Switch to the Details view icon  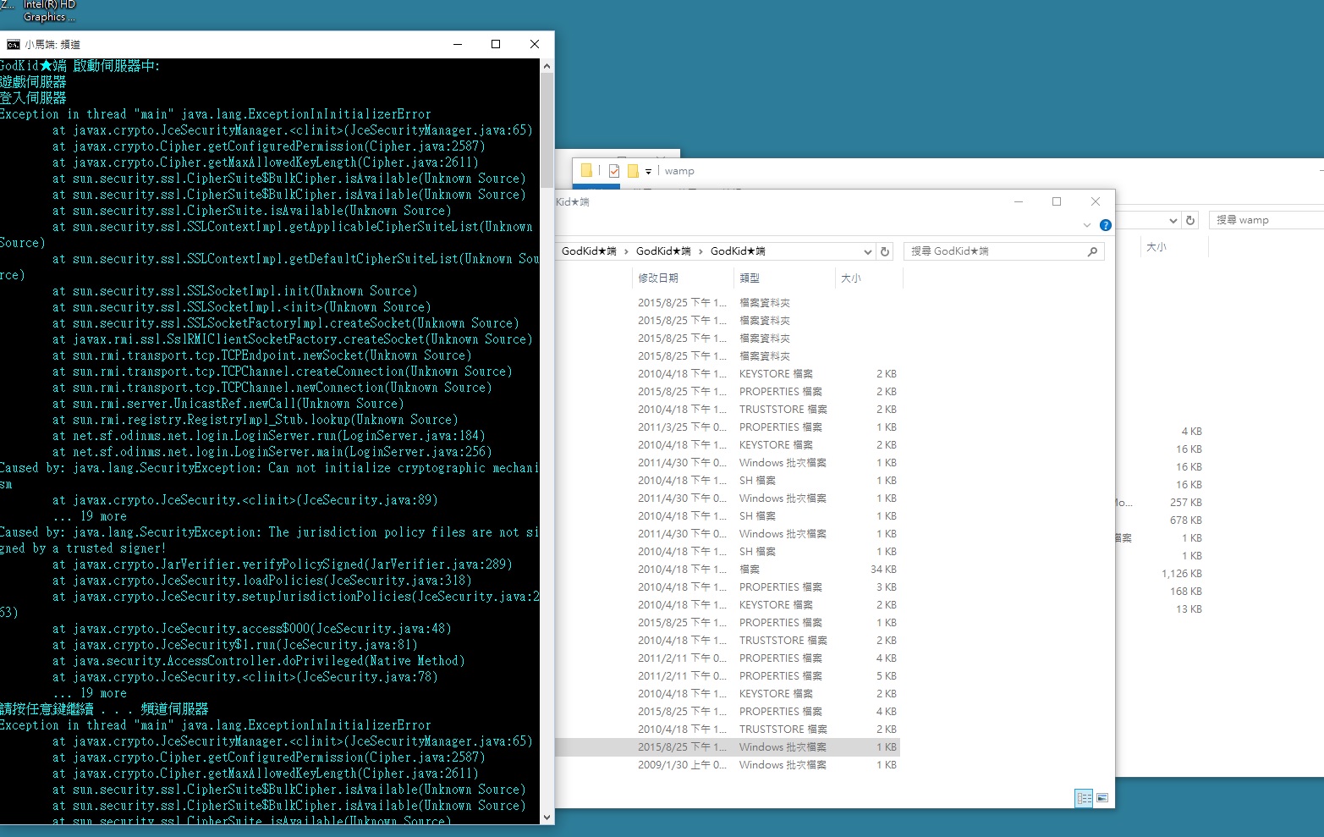pos(1084,797)
